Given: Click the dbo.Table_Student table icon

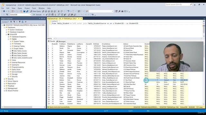Looking at the screenshot, I should pos(13,56).
